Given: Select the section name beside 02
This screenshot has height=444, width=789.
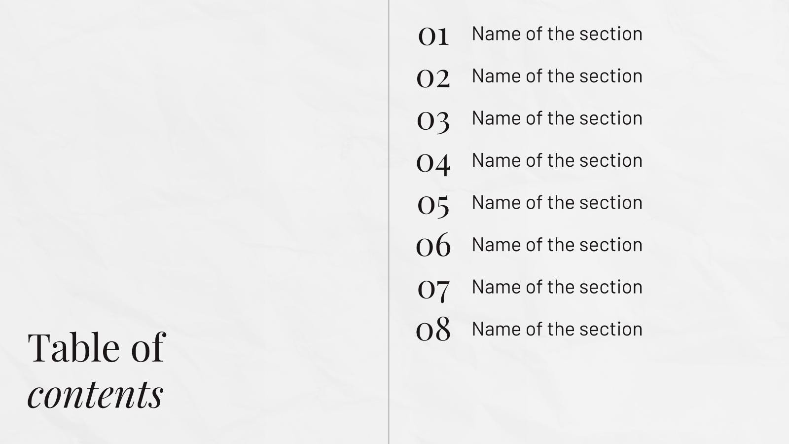Looking at the screenshot, I should [557, 76].
